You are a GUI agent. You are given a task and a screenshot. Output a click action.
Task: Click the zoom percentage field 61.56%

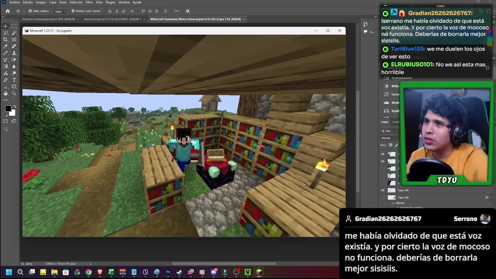point(26,264)
